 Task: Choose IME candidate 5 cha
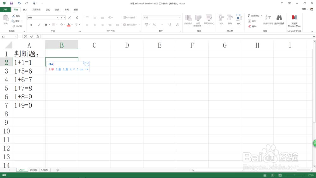click(80, 69)
